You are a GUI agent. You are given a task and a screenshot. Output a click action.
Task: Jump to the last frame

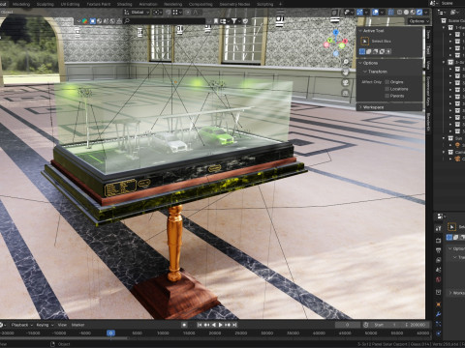(x=235, y=325)
